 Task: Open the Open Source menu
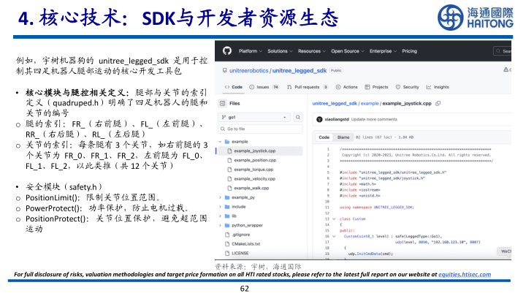[x=347, y=51]
